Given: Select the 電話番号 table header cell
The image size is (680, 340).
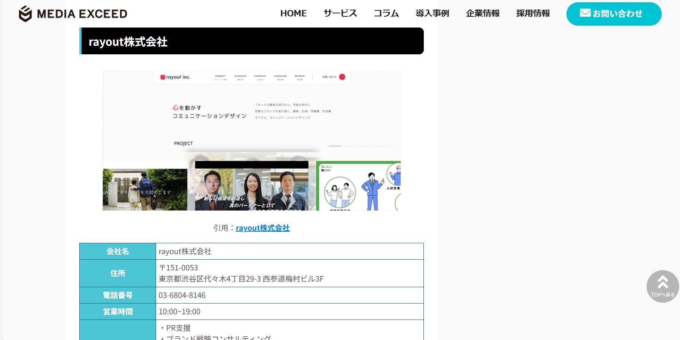Looking at the screenshot, I should click(x=118, y=295).
